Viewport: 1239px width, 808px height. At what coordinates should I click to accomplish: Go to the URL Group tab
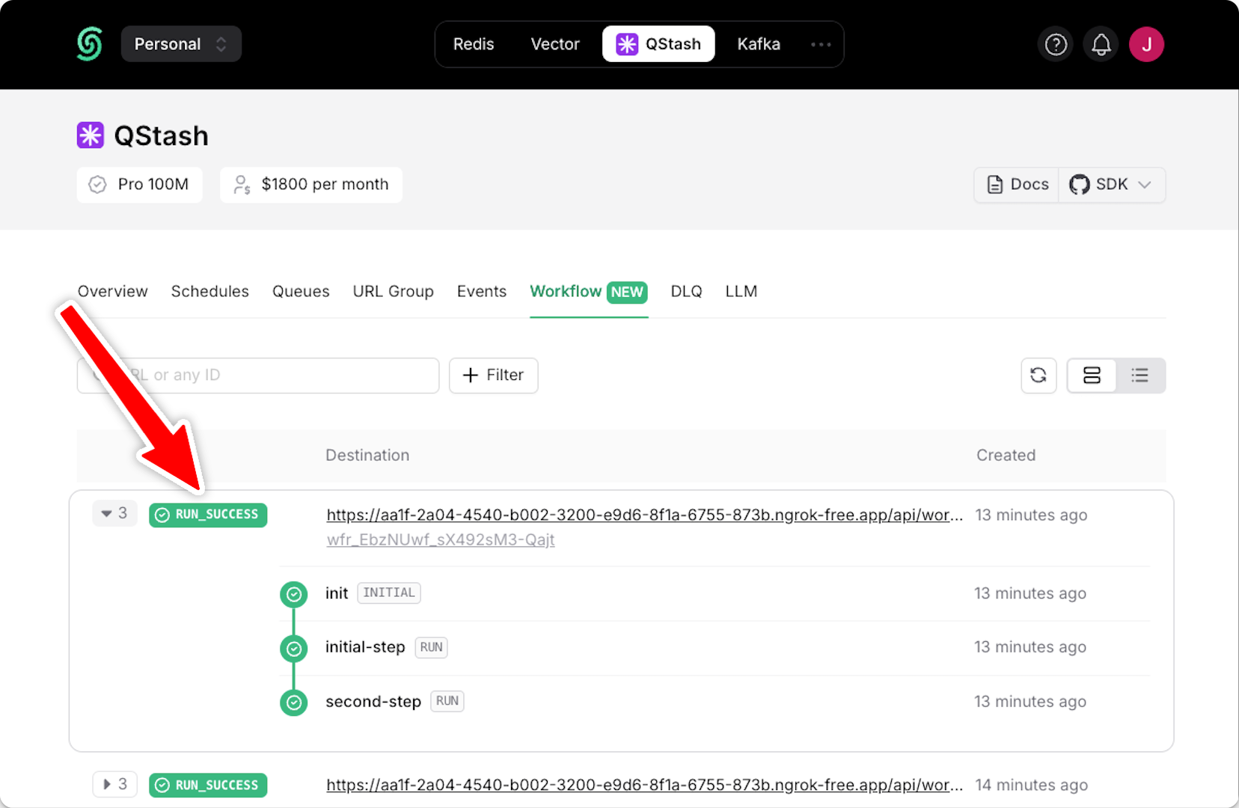coord(394,291)
